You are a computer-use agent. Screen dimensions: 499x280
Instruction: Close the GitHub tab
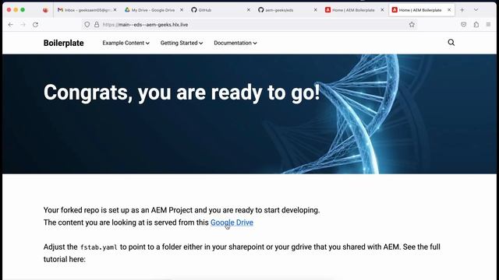coord(249,10)
